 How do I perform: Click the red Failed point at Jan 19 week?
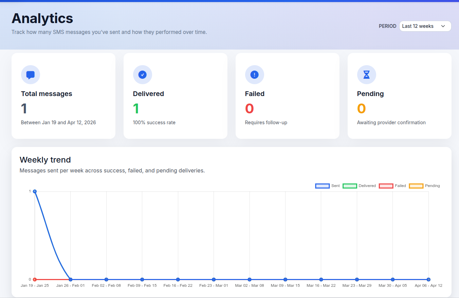click(35, 280)
